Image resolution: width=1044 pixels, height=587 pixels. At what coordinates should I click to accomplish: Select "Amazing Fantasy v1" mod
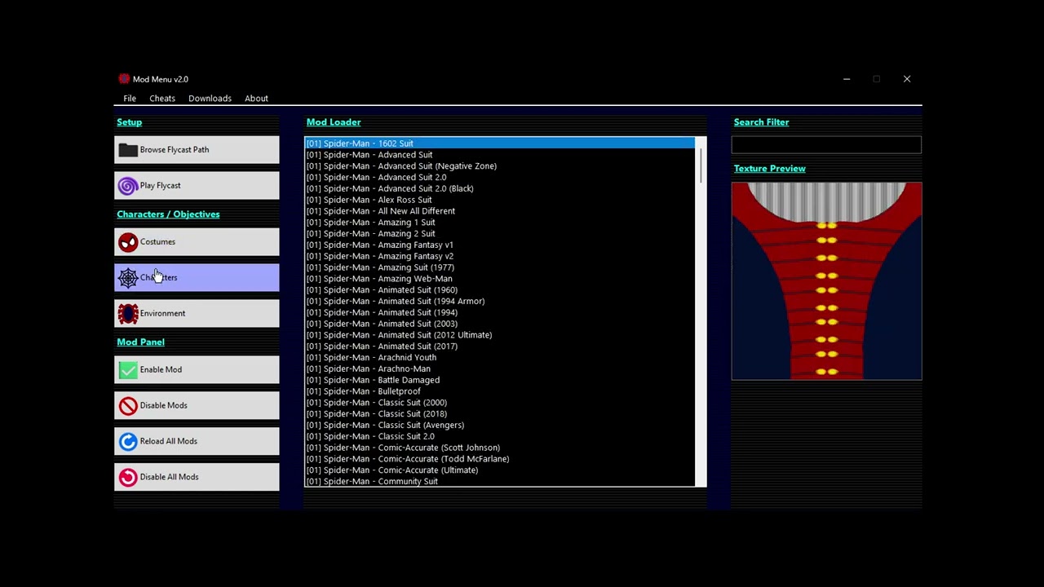pyautogui.click(x=500, y=245)
